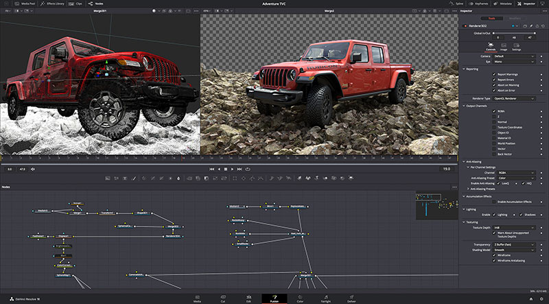
Task: Open Shading Model dropdown
Action: coord(514,250)
